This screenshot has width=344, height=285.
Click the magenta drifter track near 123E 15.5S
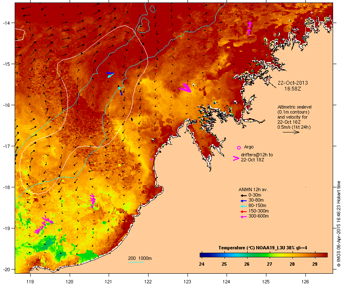tap(185, 88)
